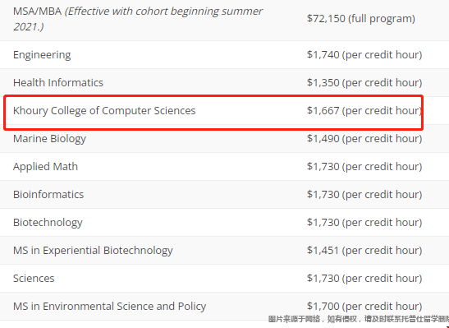The width and height of the screenshot is (449, 328).
Task: Select the Sciences row label
Action: 34,279
